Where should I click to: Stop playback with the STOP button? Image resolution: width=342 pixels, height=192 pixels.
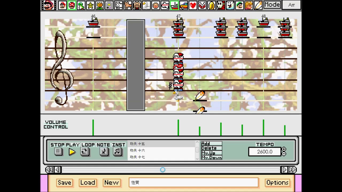(x=58, y=152)
